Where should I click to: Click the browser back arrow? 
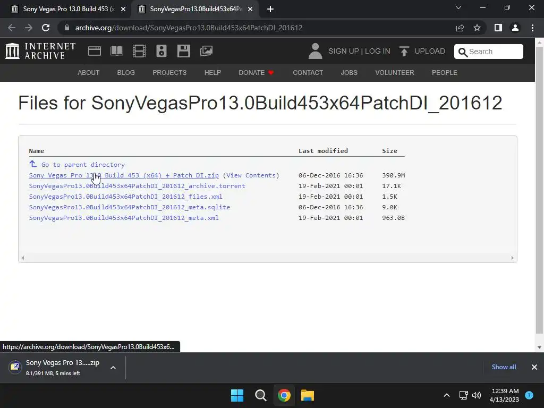(12, 28)
